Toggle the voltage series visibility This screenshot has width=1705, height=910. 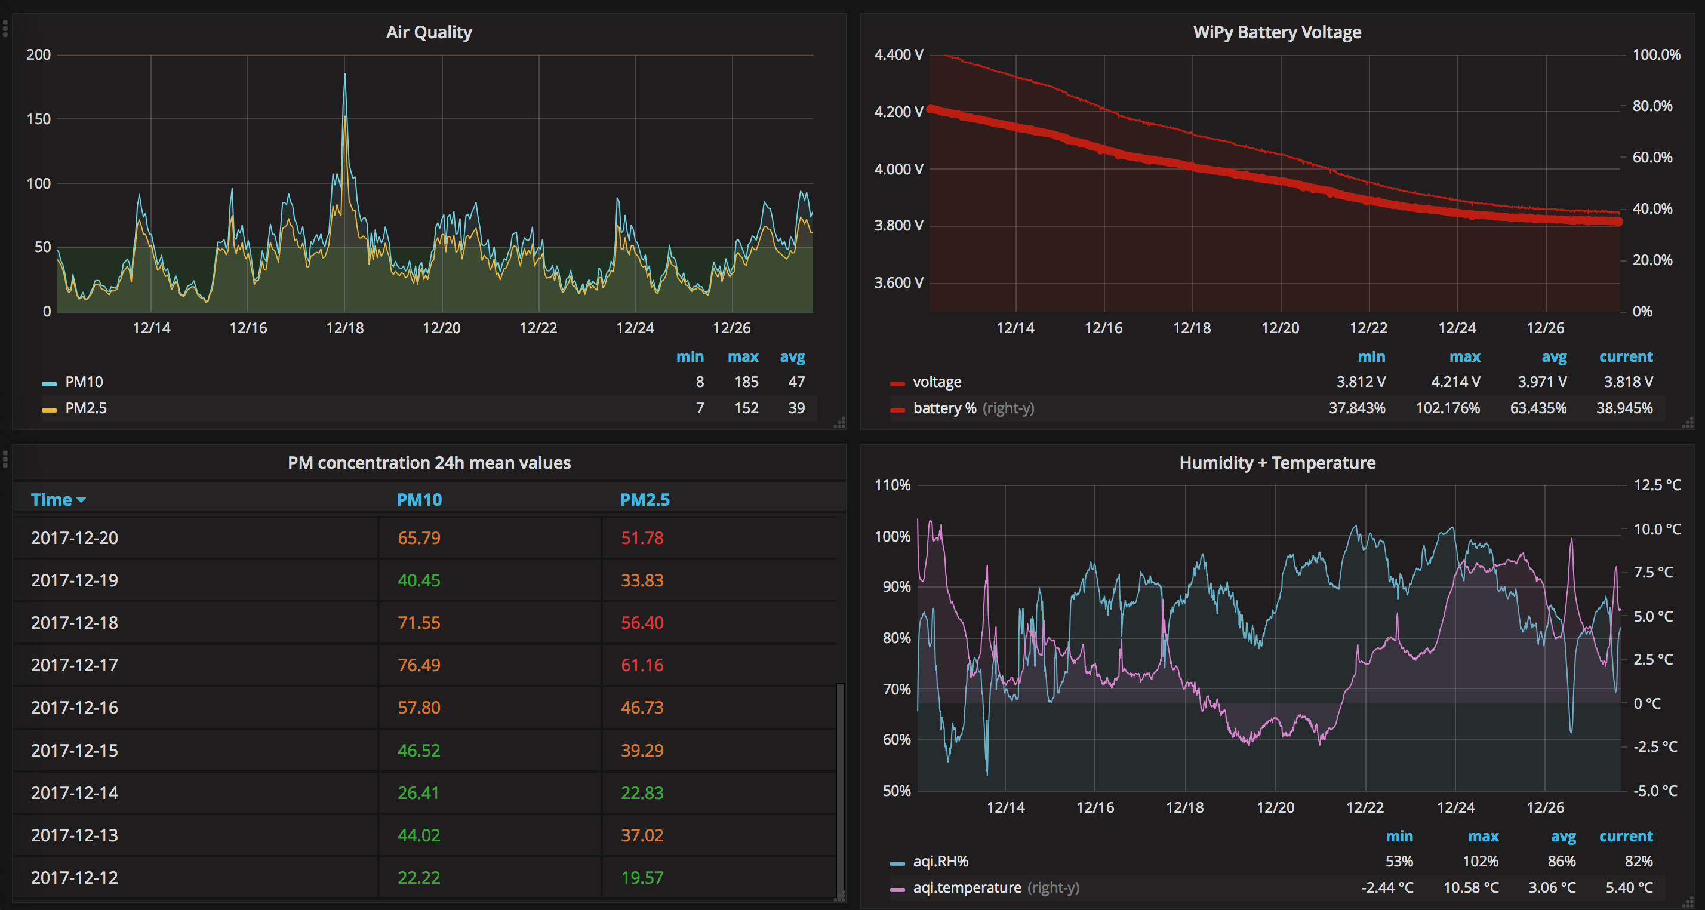click(x=937, y=382)
